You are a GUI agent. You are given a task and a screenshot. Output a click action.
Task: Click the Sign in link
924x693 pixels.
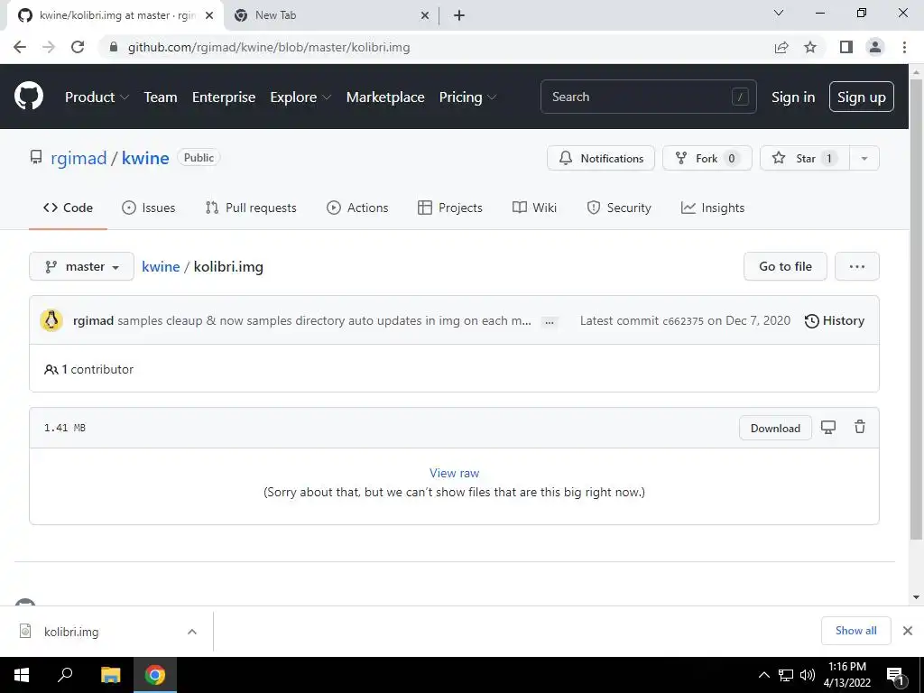(793, 97)
